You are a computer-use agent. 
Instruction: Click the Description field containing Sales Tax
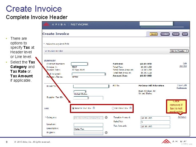(x=88, y=129)
